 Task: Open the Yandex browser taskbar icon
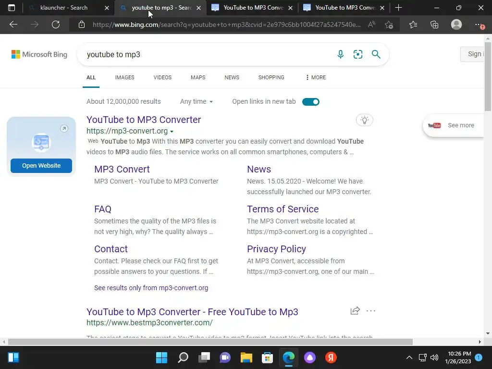click(331, 357)
